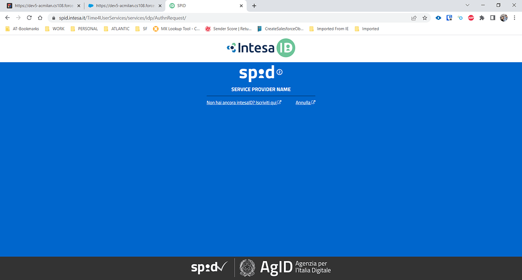Open the blue eye-shaped extension icon
This screenshot has width=522, height=280.
438,18
